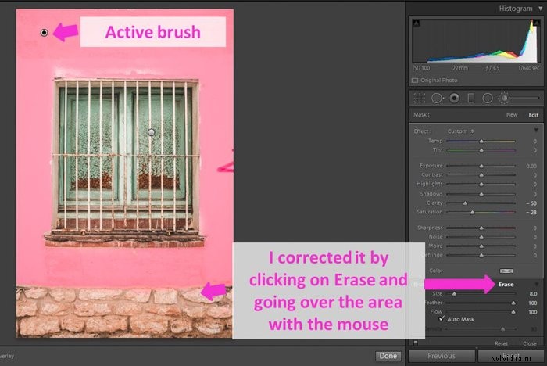Uncheck the Auto Mask checkbox
Screen dimensions: 547x366
pyautogui.click(x=442, y=319)
